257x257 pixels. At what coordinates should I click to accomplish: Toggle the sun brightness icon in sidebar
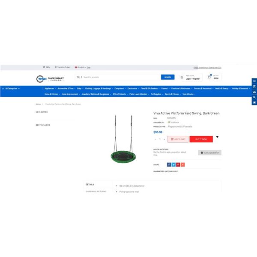tap(254, 103)
